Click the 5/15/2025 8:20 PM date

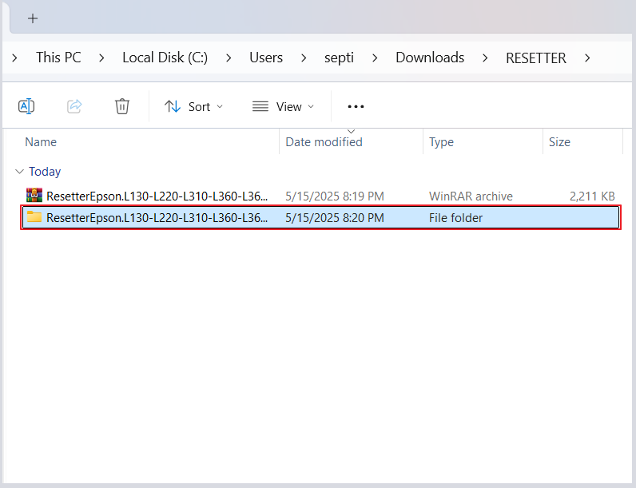click(x=335, y=218)
